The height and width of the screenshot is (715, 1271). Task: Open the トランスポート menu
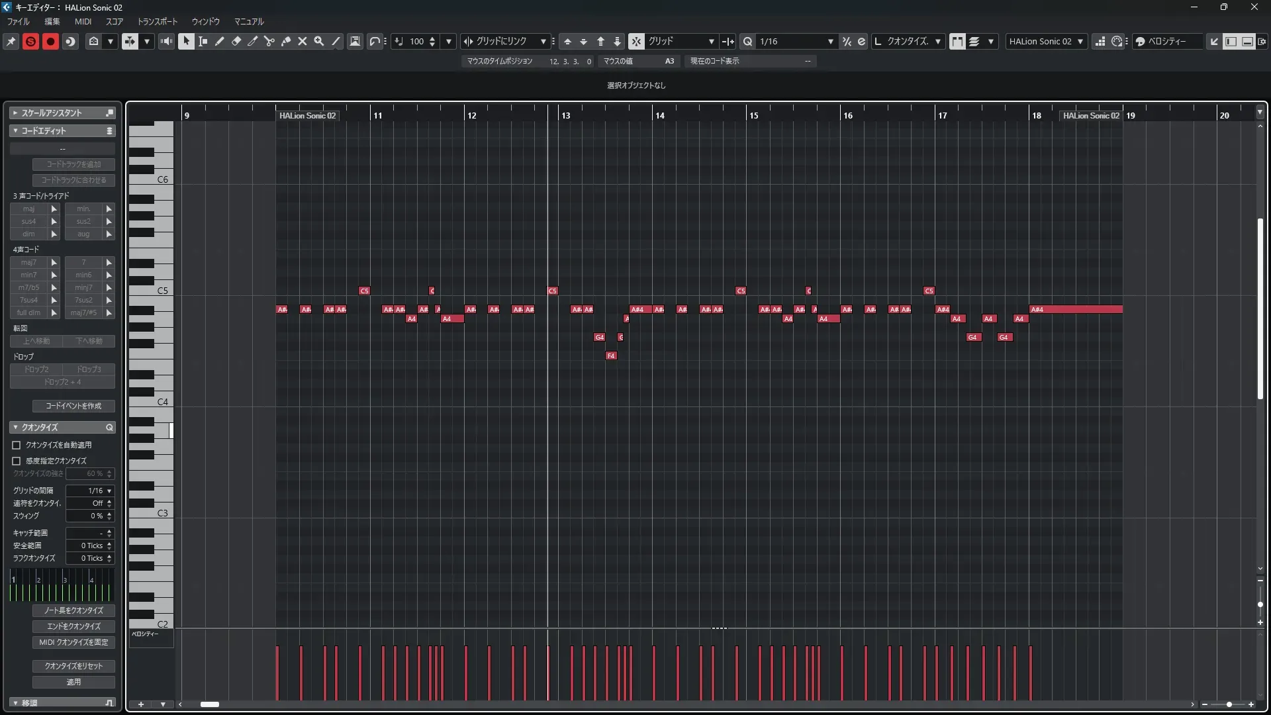[157, 21]
